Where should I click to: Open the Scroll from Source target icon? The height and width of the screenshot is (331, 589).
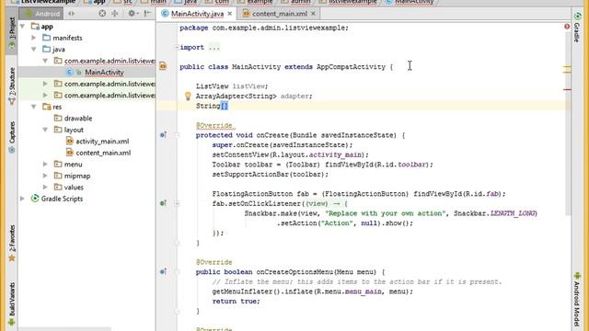point(102,14)
